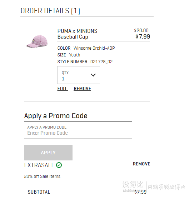Click the Winsome Orchid-AOP color value
The width and height of the screenshot is (189, 199).
pyautogui.click(x=94, y=48)
